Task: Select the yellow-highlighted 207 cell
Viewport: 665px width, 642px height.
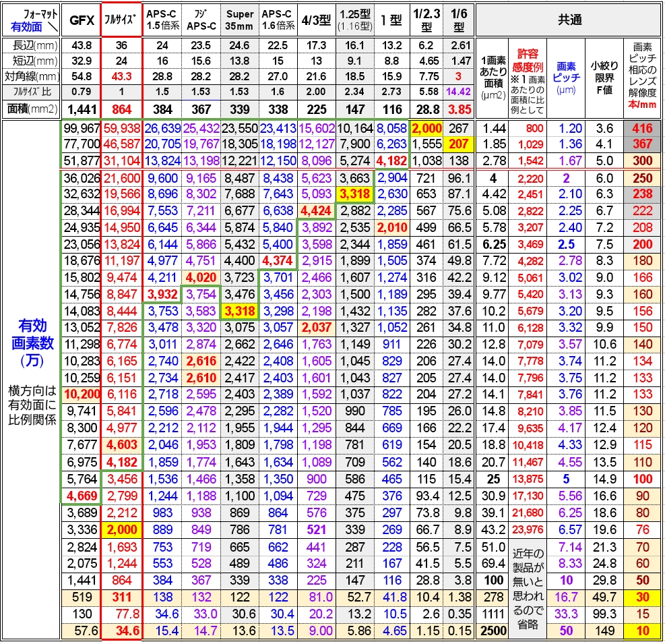Action: 458,144
